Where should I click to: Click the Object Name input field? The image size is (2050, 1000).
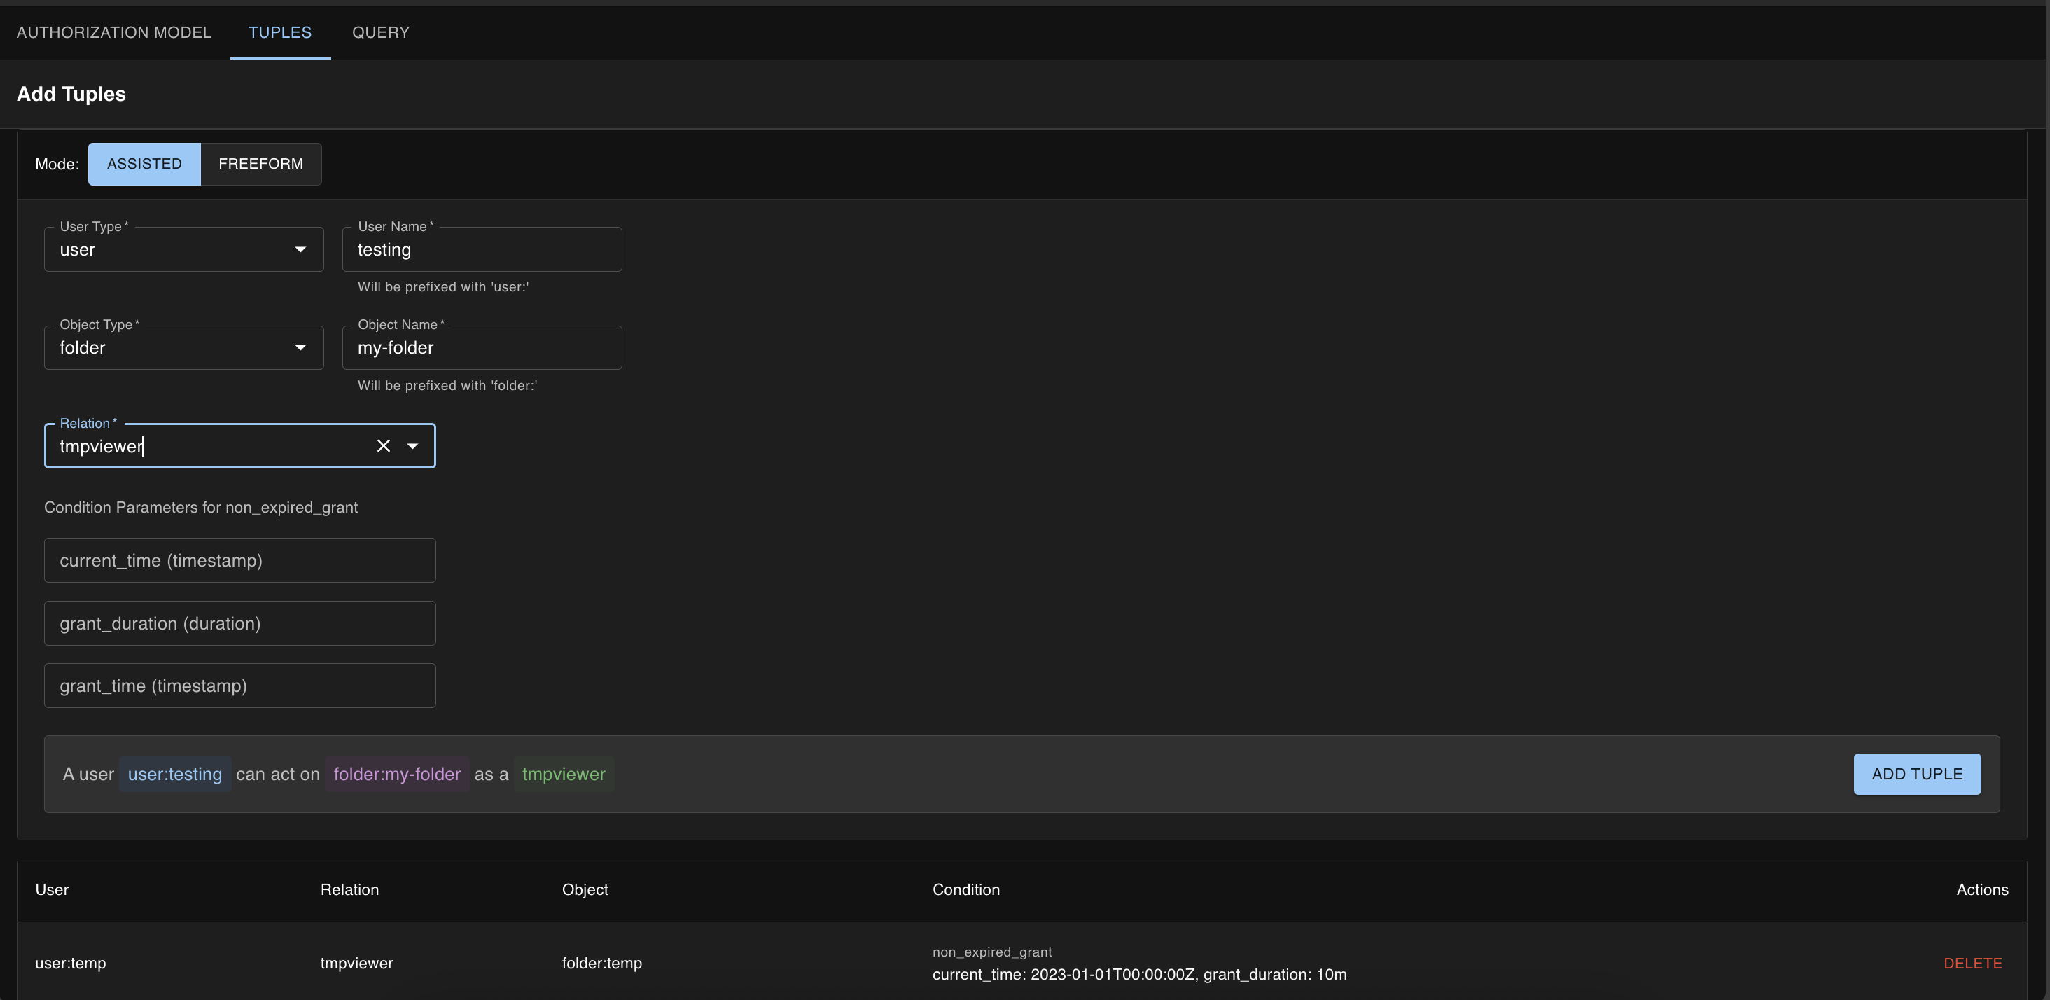coord(482,348)
